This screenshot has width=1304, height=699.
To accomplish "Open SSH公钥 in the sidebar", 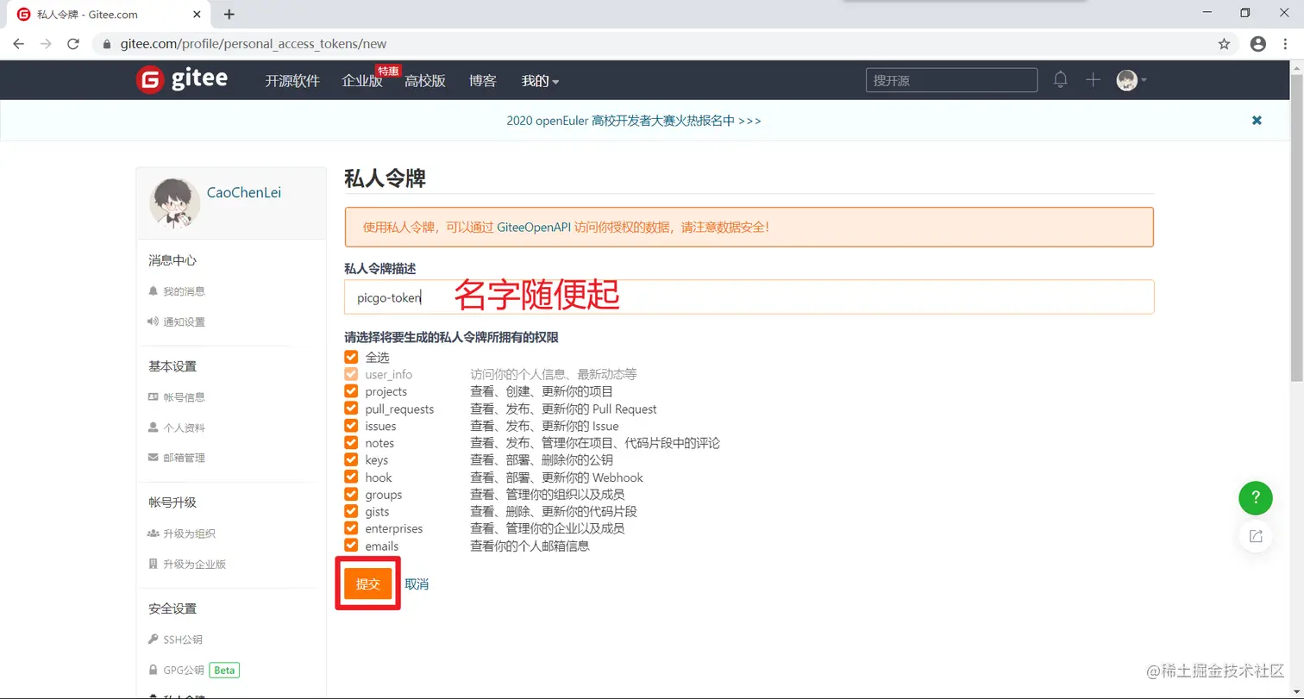I will click(176, 640).
